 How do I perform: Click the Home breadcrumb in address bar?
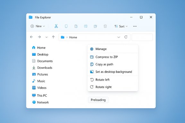click(73, 37)
